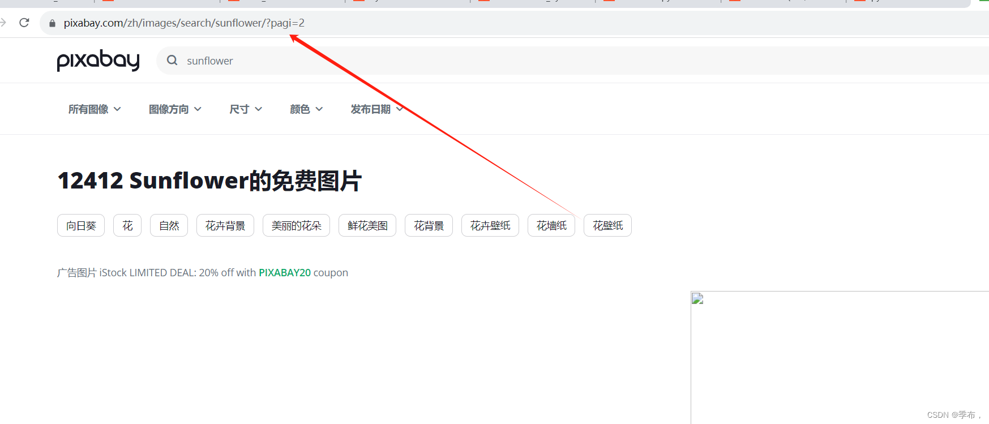989x424 pixels.
Task: Select the 向日葵 tag
Action: (x=81, y=225)
